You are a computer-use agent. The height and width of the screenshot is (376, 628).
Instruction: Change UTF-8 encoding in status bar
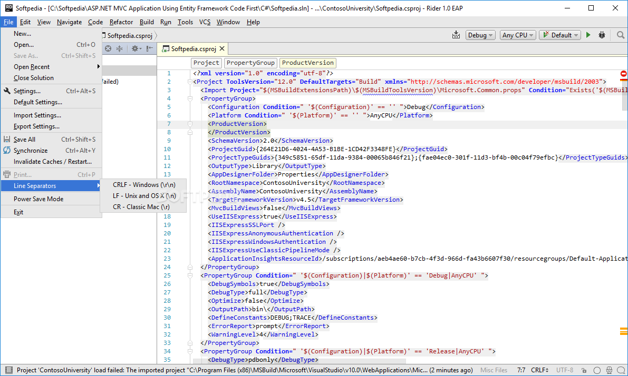(x=564, y=370)
